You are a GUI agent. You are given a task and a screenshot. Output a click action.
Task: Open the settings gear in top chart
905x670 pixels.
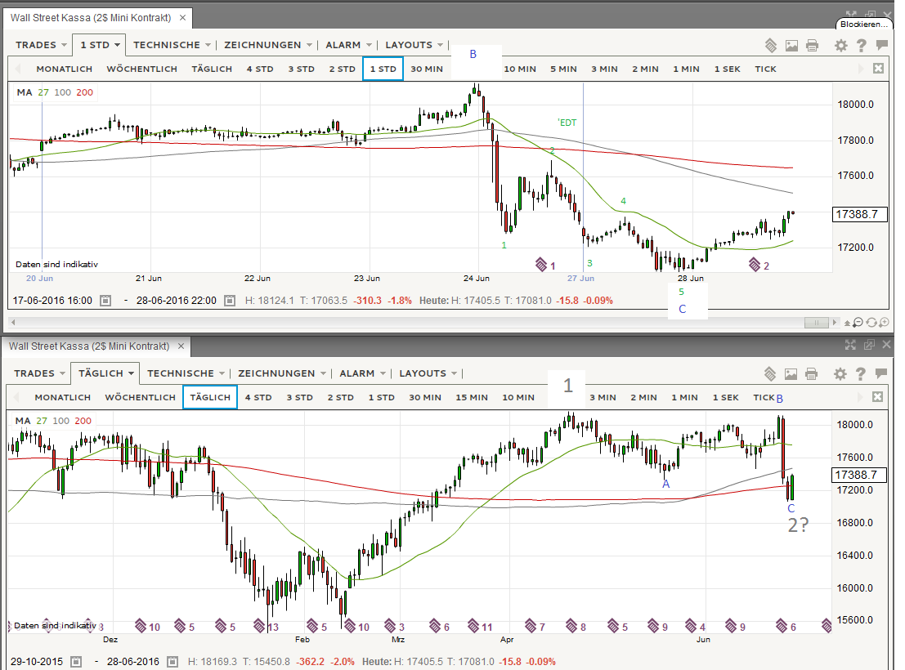click(840, 46)
